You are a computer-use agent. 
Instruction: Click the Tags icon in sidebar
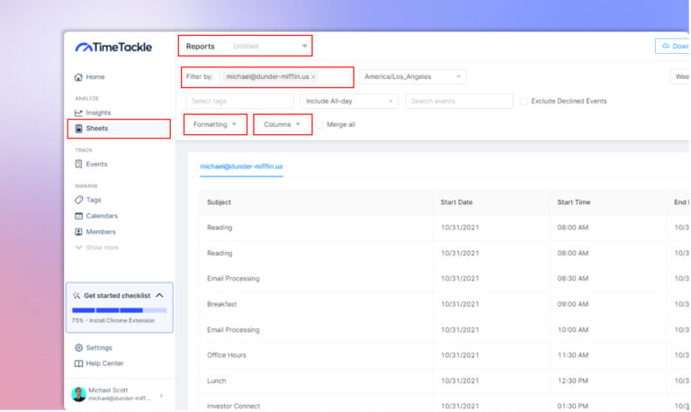pyautogui.click(x=78, y=200)
